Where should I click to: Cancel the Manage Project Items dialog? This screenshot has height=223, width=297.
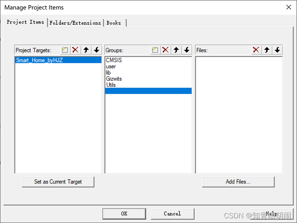(172, 214)
